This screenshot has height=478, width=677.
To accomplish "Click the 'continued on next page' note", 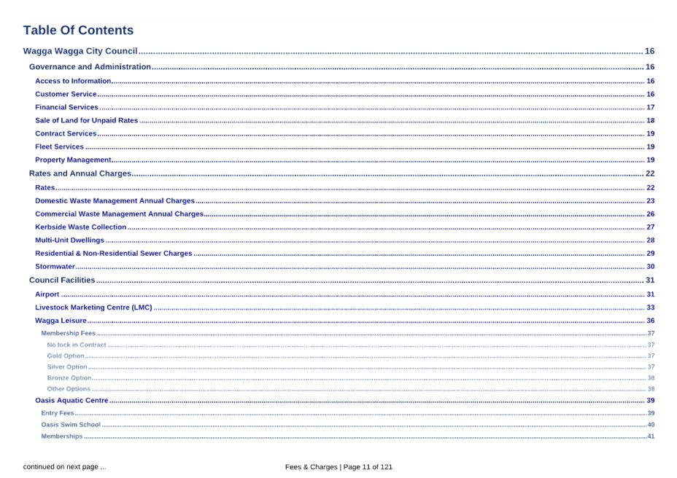I will pyautogui.click(x=64, y=467).
